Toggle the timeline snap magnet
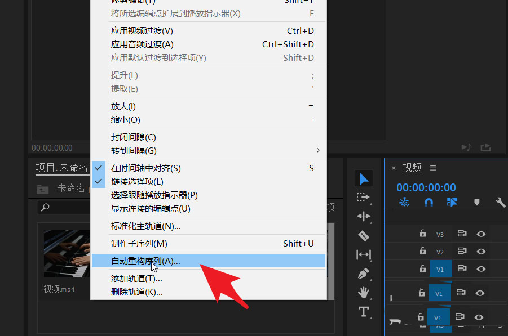The width and height of the screenshot is (508, 336). click(429, 203)
